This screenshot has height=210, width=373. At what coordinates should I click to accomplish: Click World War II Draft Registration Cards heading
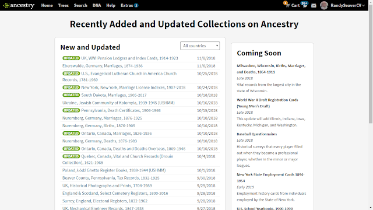[x=268, y=103]
